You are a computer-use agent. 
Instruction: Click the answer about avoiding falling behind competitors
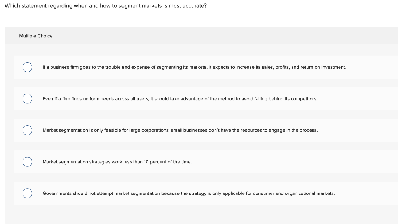coord(180,98)
